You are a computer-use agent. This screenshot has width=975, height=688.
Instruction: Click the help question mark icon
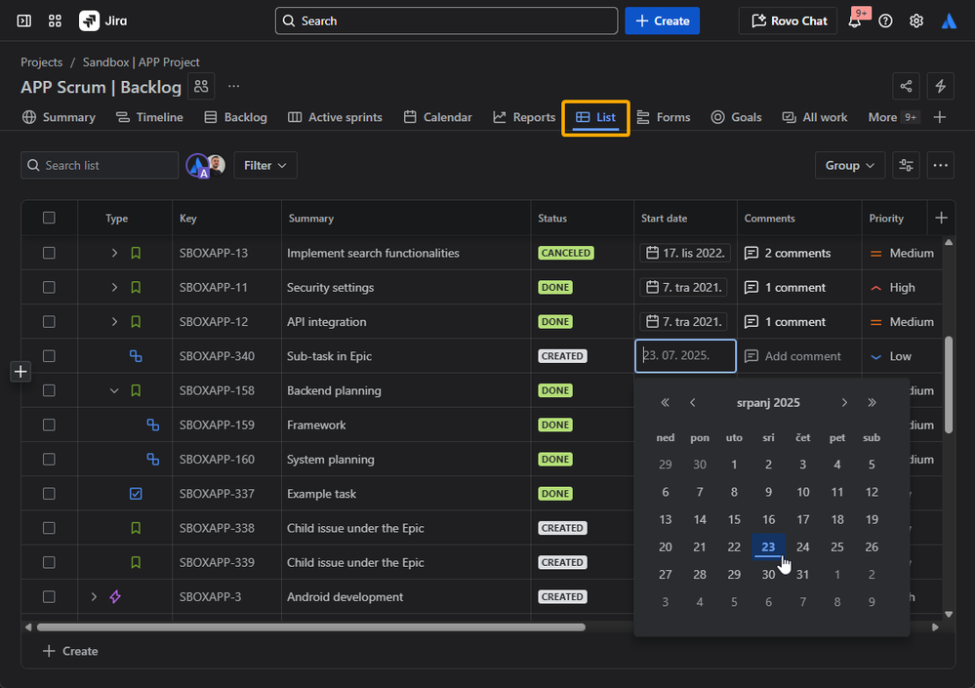[885, 20]
